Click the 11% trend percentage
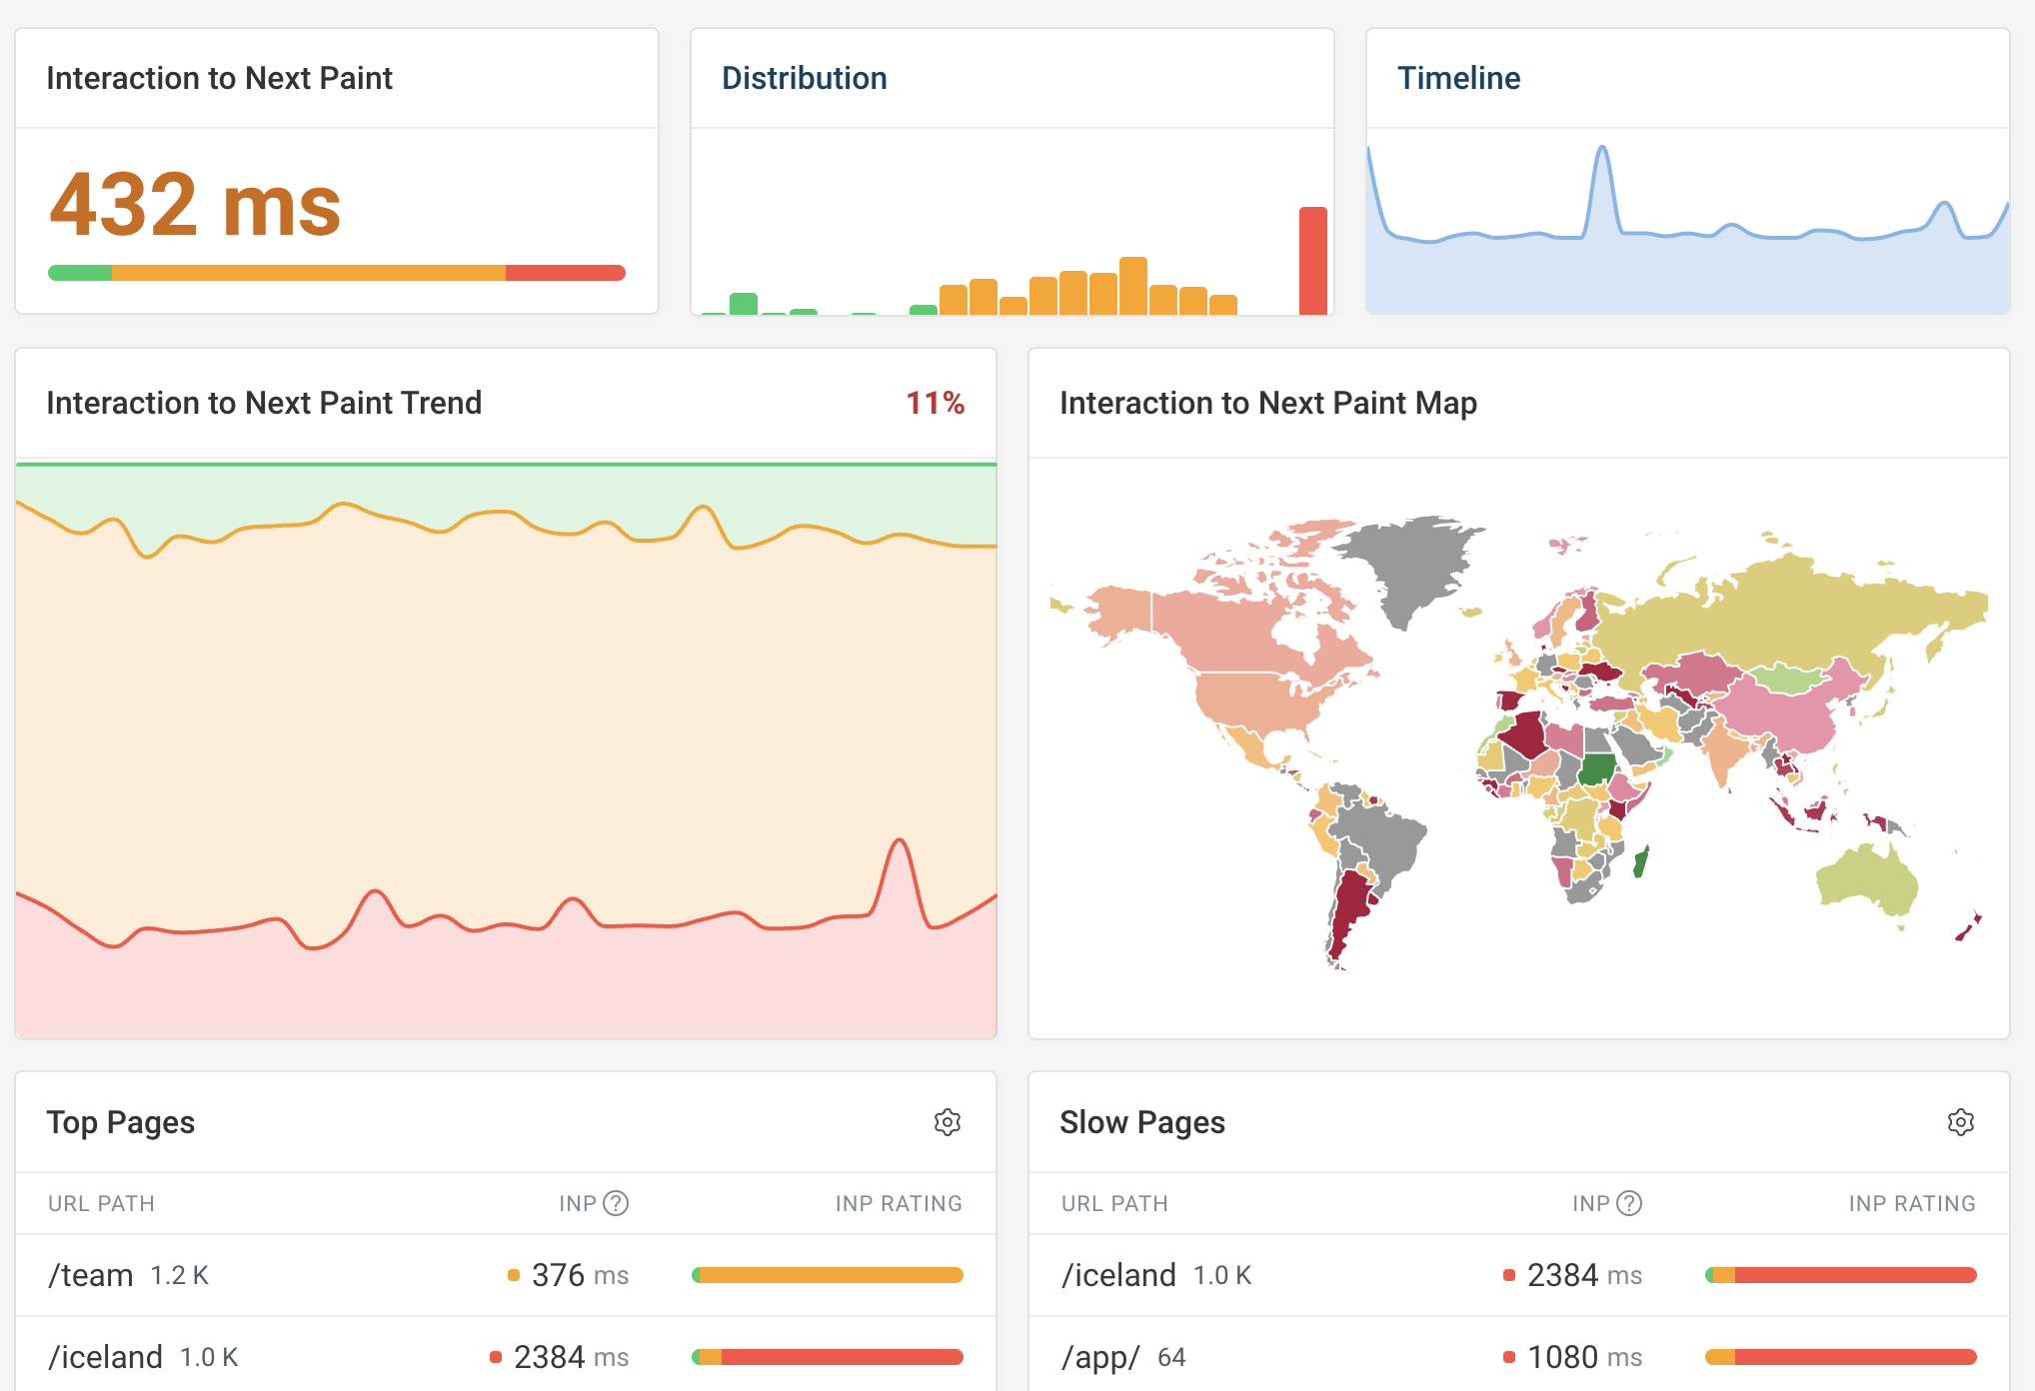Screen dimensions: 2035x1391 (934, 403)
